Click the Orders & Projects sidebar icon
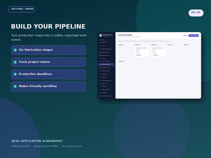 [100, 55]
